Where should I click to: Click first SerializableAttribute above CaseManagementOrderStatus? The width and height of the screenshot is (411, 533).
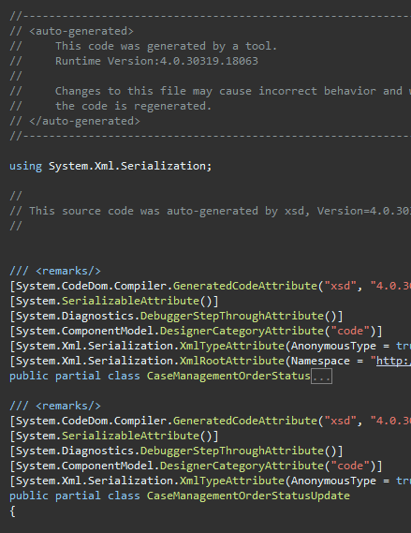point(130,301)
